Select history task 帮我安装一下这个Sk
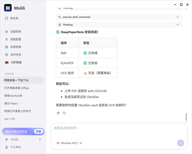 (x=23, y=80)
